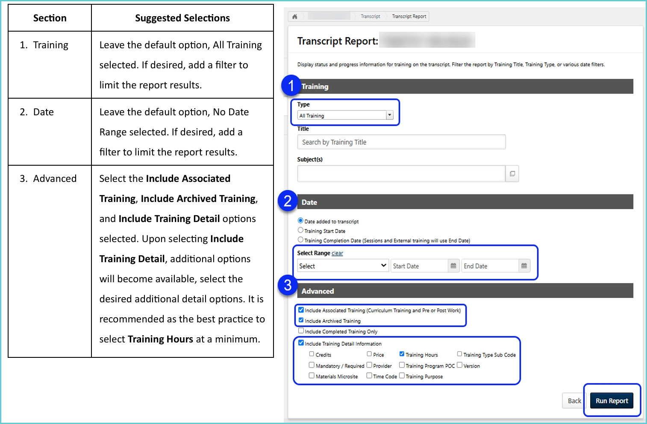The image size is (647, 424).
Task: Check the Version detail option
Action: click(459, 365)
